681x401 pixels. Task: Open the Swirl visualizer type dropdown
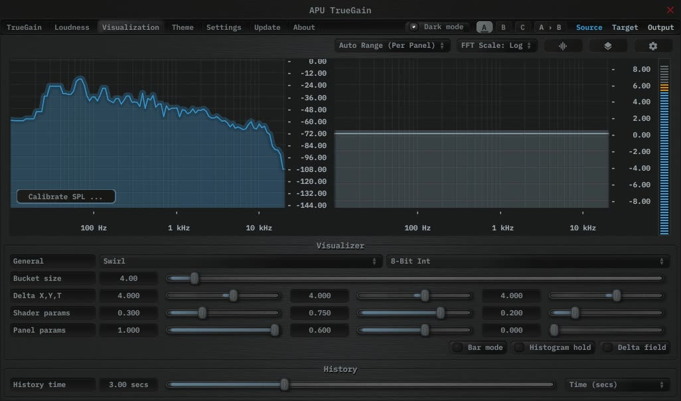(x=240, y=261)
